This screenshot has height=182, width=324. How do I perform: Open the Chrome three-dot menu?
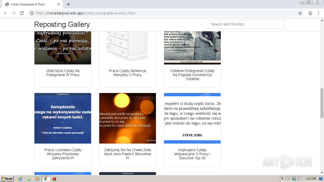(319, 13)
